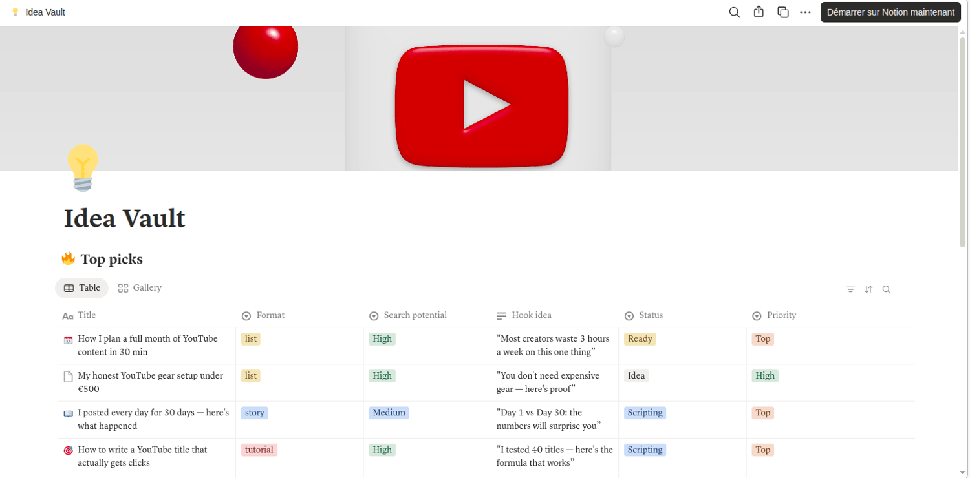The height and width of the screenshot is (478, 970).
Task: Click the Idea Vault page title
Action: coord(125,218)
